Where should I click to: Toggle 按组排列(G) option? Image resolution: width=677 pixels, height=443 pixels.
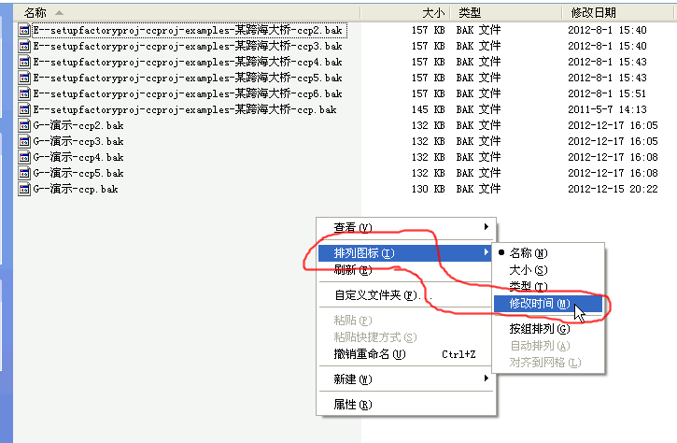pyautogui.click(x=548, y=329)
